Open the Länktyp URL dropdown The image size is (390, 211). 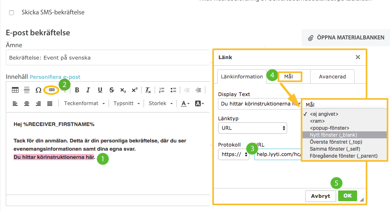coord(252,128)
